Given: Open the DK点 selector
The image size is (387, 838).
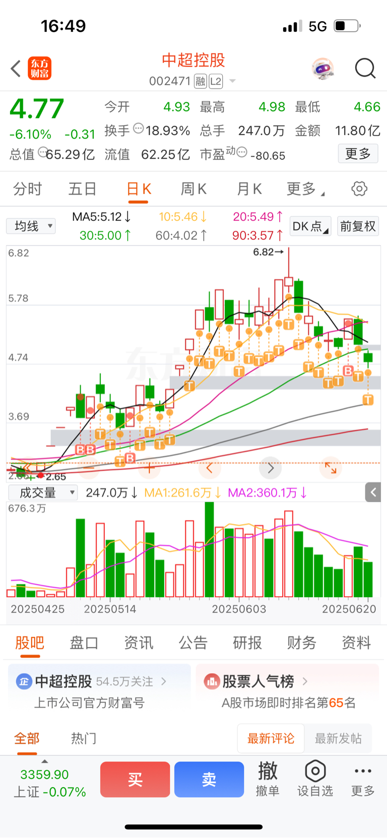Looking at the screenshot, I should tap(310, 226).
